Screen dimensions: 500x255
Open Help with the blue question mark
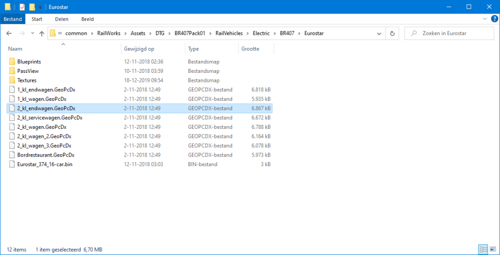point(494,19)
